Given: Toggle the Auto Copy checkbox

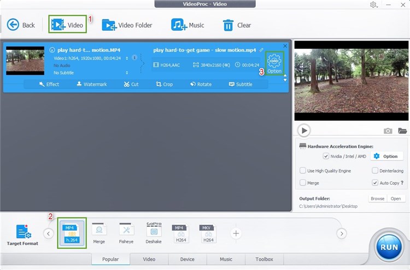Looking at the screenshot, I should pyautogui.click(x=374, y=183).
